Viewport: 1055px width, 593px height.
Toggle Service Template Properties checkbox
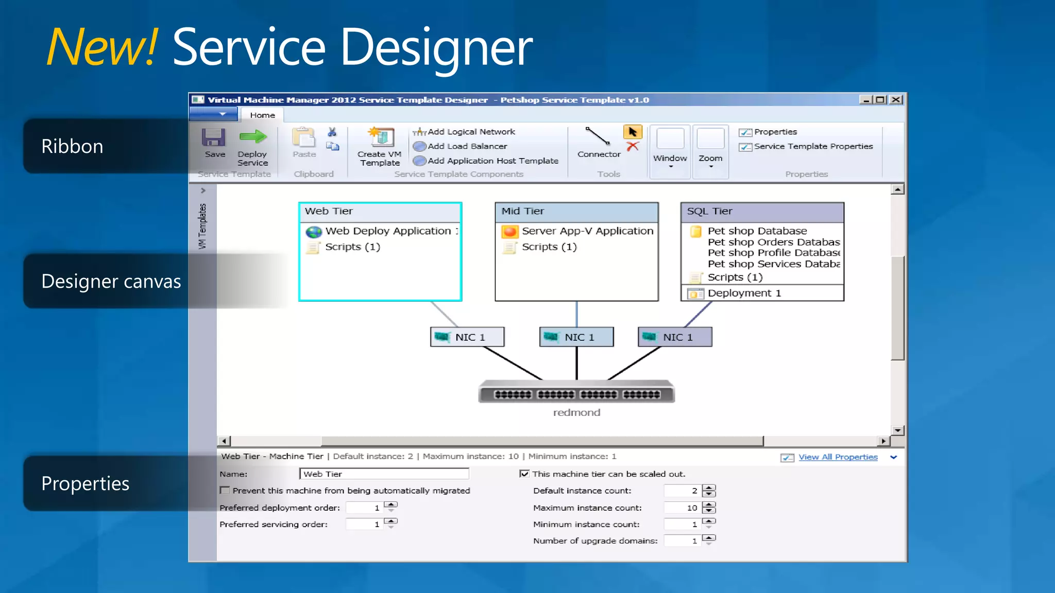(745, 147)
